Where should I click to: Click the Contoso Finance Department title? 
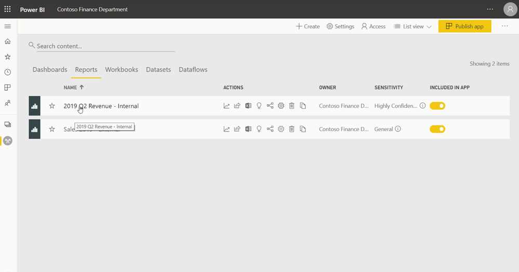coord(92,9)
